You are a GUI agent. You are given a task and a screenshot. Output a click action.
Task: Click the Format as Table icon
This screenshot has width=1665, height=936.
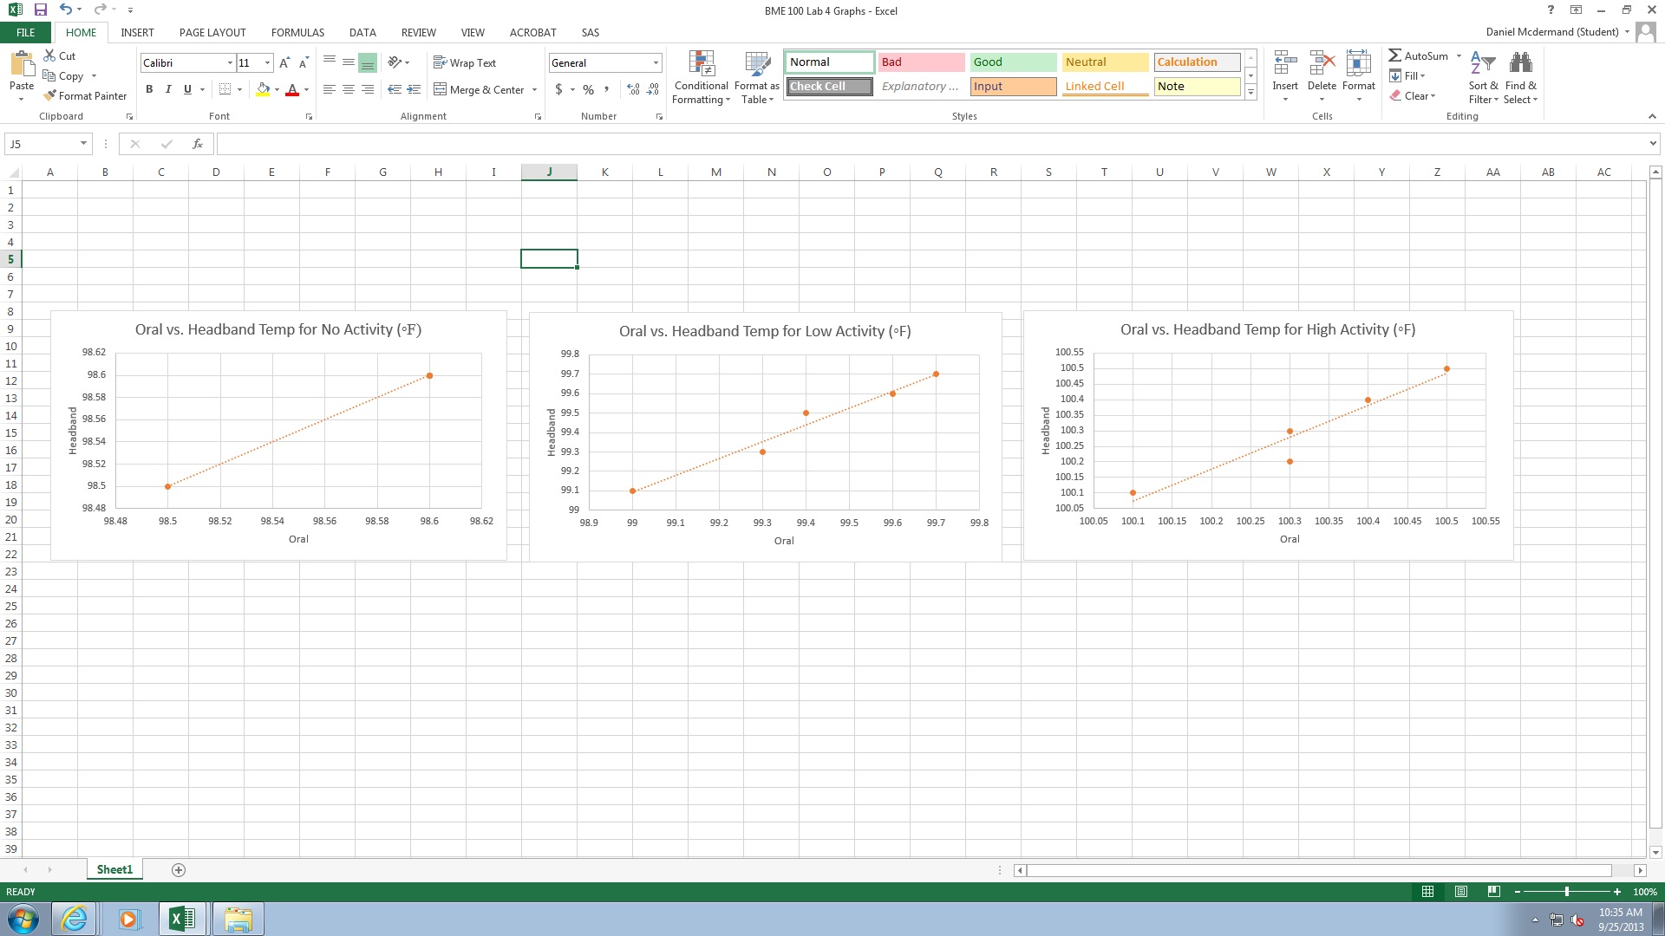[x=756, y=63]
